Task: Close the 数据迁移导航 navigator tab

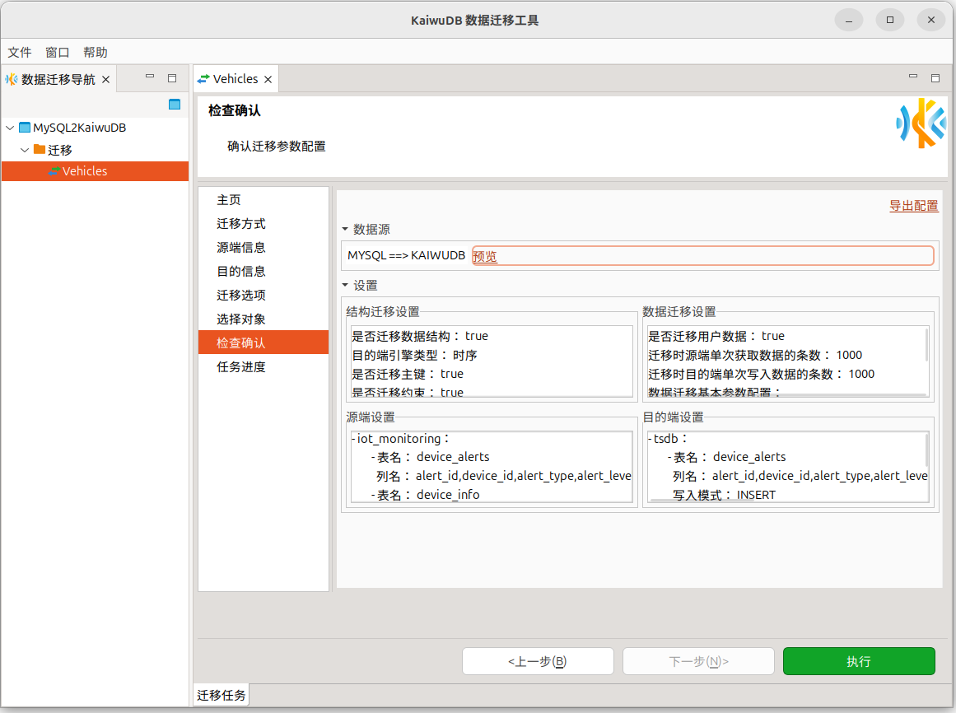Action: 105,80
